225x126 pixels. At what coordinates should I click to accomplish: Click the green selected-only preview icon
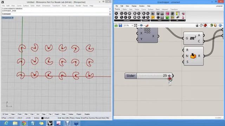tap(211, 26)
